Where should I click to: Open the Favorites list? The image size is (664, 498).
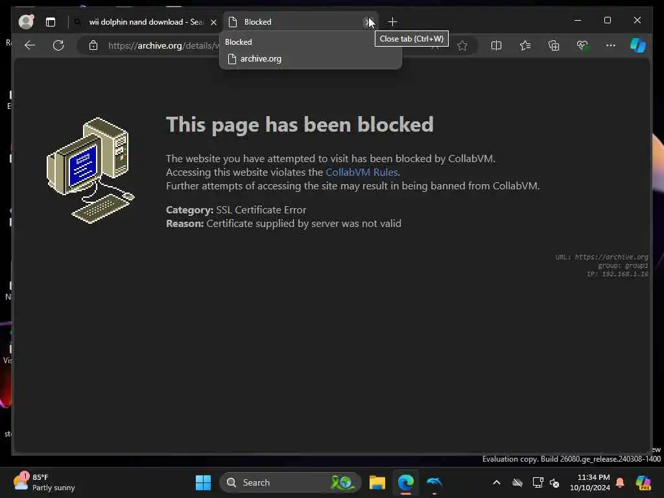(x=525, y=45)
